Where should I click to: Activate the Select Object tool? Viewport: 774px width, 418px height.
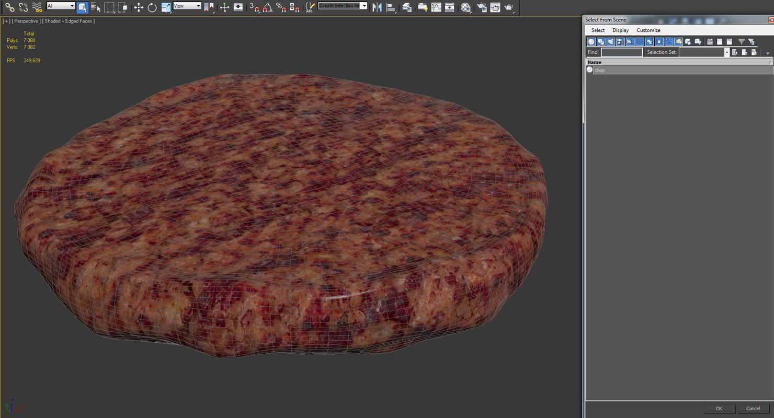coord(82,7)
